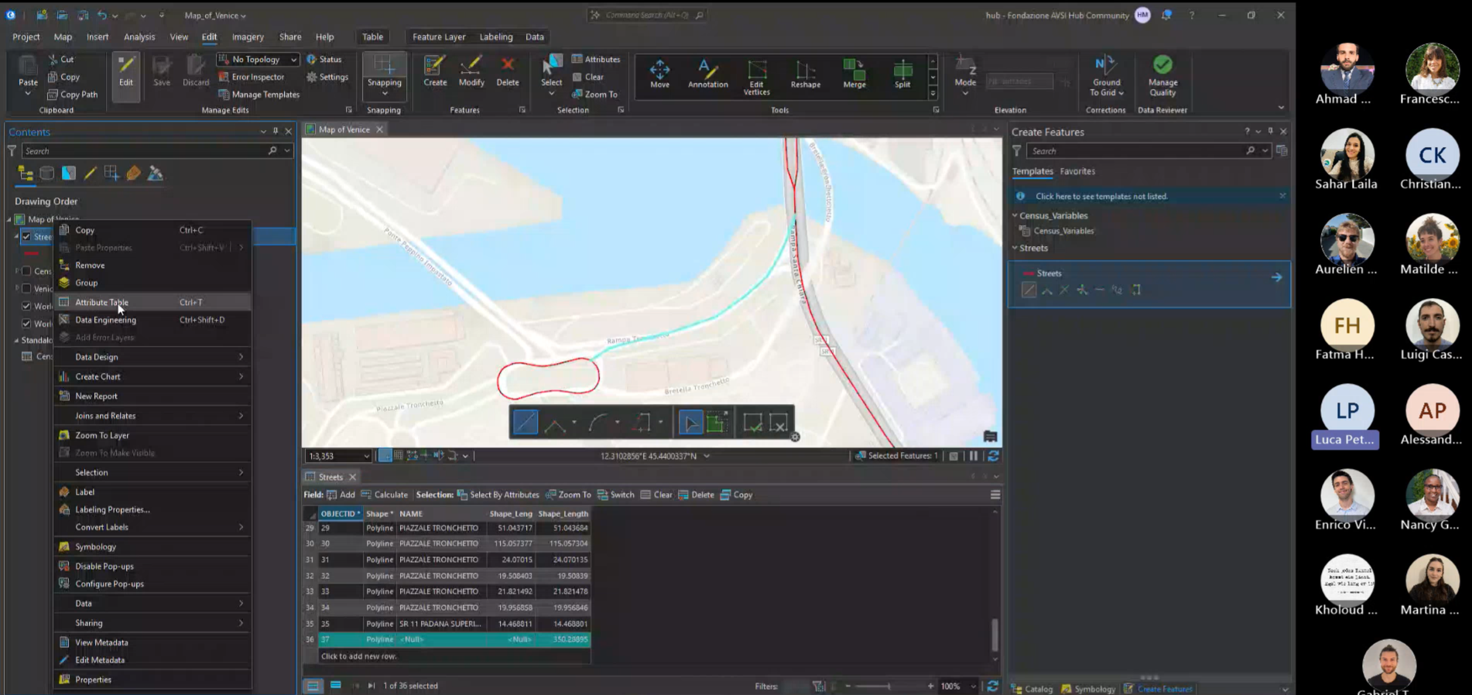Select the Split tool

(x=902, y=74)
